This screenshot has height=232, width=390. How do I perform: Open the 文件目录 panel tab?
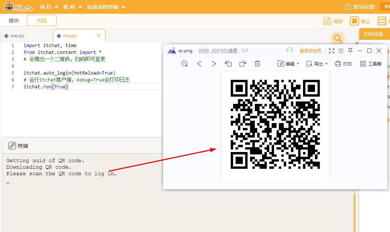click(373, 34)
